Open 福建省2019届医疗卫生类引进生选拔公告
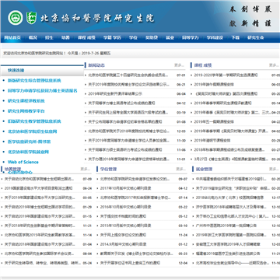Viewport: 280px width, 280px height. pyautogui.click(x=227, y=254)
